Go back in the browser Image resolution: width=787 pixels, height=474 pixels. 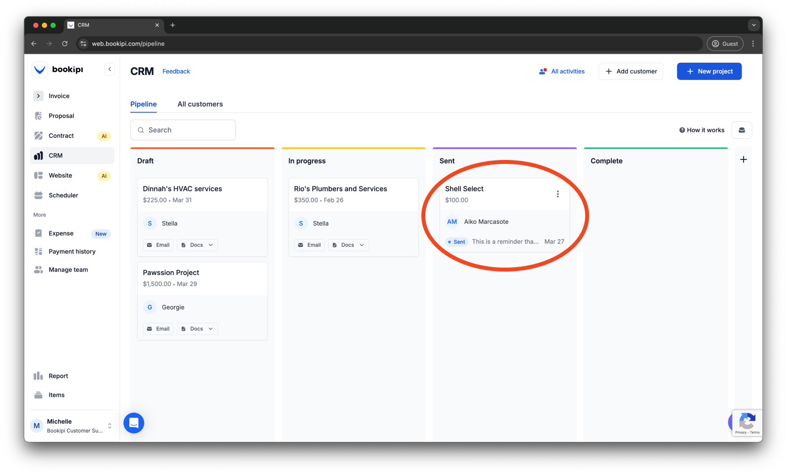click(34, 44)
